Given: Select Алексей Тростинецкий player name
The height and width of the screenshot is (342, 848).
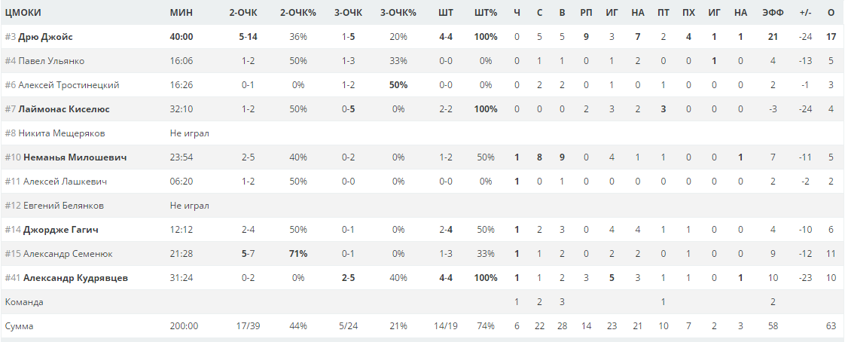Looking at the screenshot, I should click(x=69, y=85).
